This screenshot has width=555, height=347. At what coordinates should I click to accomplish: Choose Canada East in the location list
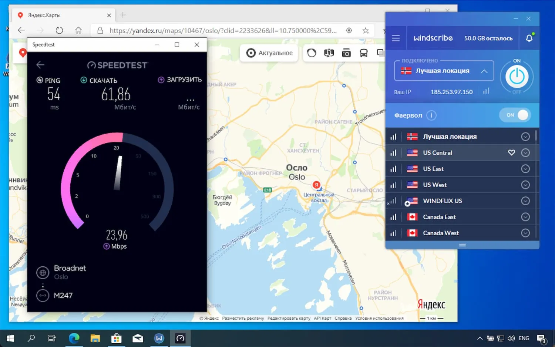click(460, 217)
